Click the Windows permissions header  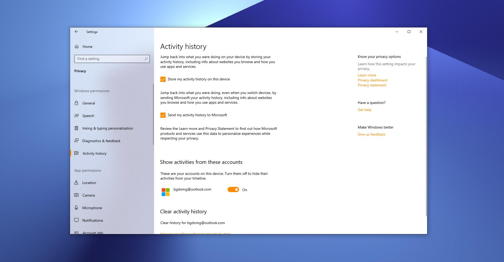(x=92, y=91)
